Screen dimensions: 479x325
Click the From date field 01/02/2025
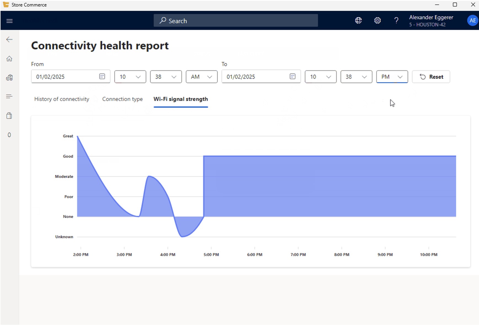click(71, 77)
